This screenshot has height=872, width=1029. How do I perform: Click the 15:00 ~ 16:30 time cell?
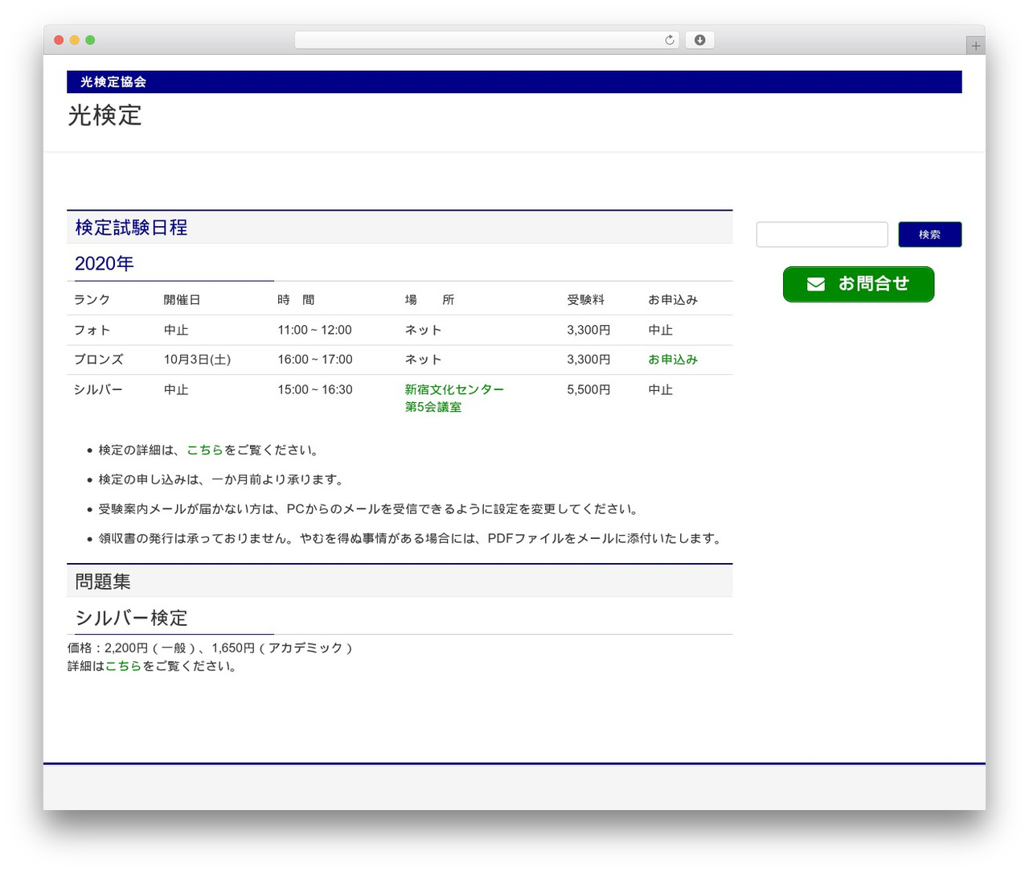coord(315,389)
